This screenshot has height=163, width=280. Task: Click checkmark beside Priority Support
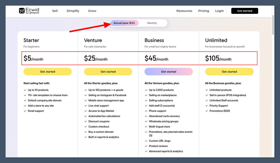pyautogui.click(x=207, y=106)
